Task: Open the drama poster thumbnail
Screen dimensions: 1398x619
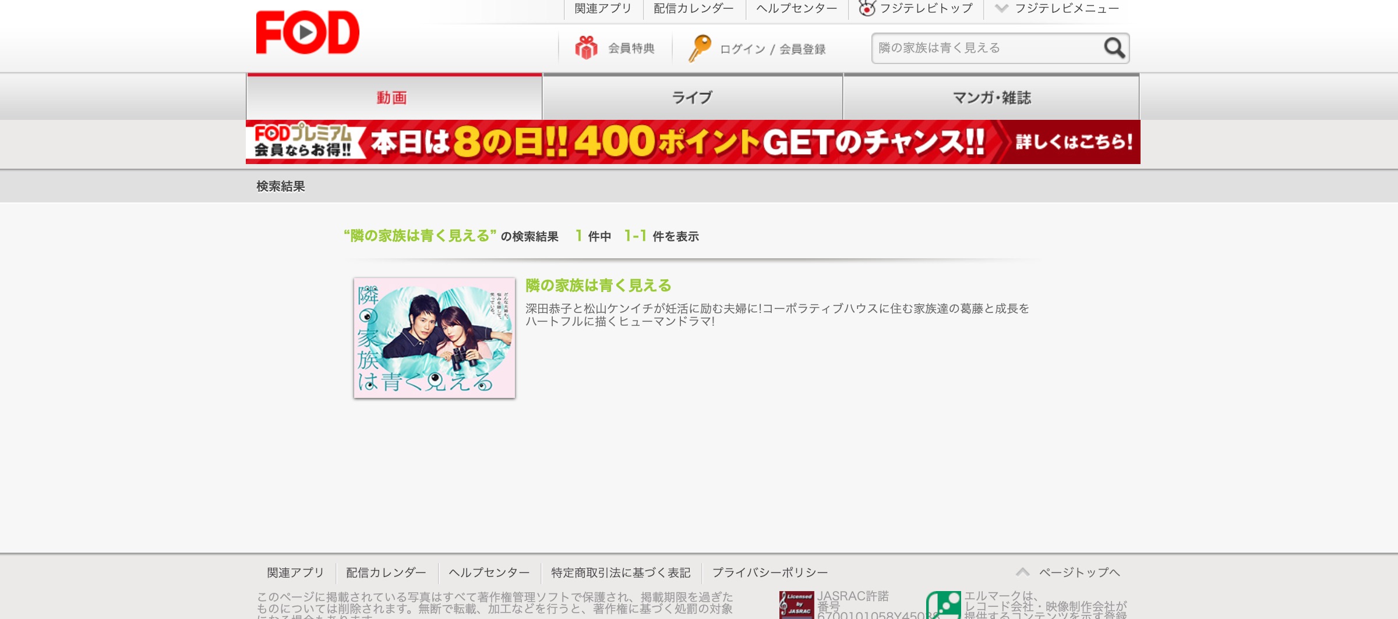Action: click(x=435, y=338)
